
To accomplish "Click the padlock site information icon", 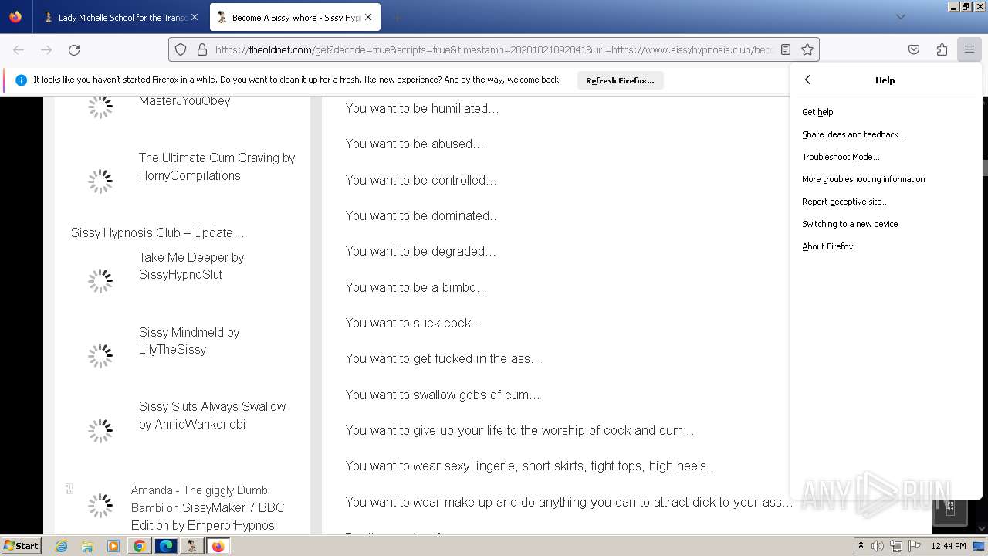I will (x=202, y=49).
